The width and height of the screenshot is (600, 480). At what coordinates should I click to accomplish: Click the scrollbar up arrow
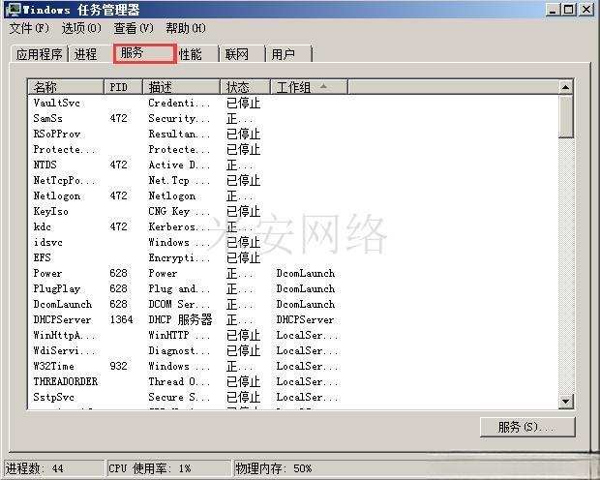click(565, 87)
